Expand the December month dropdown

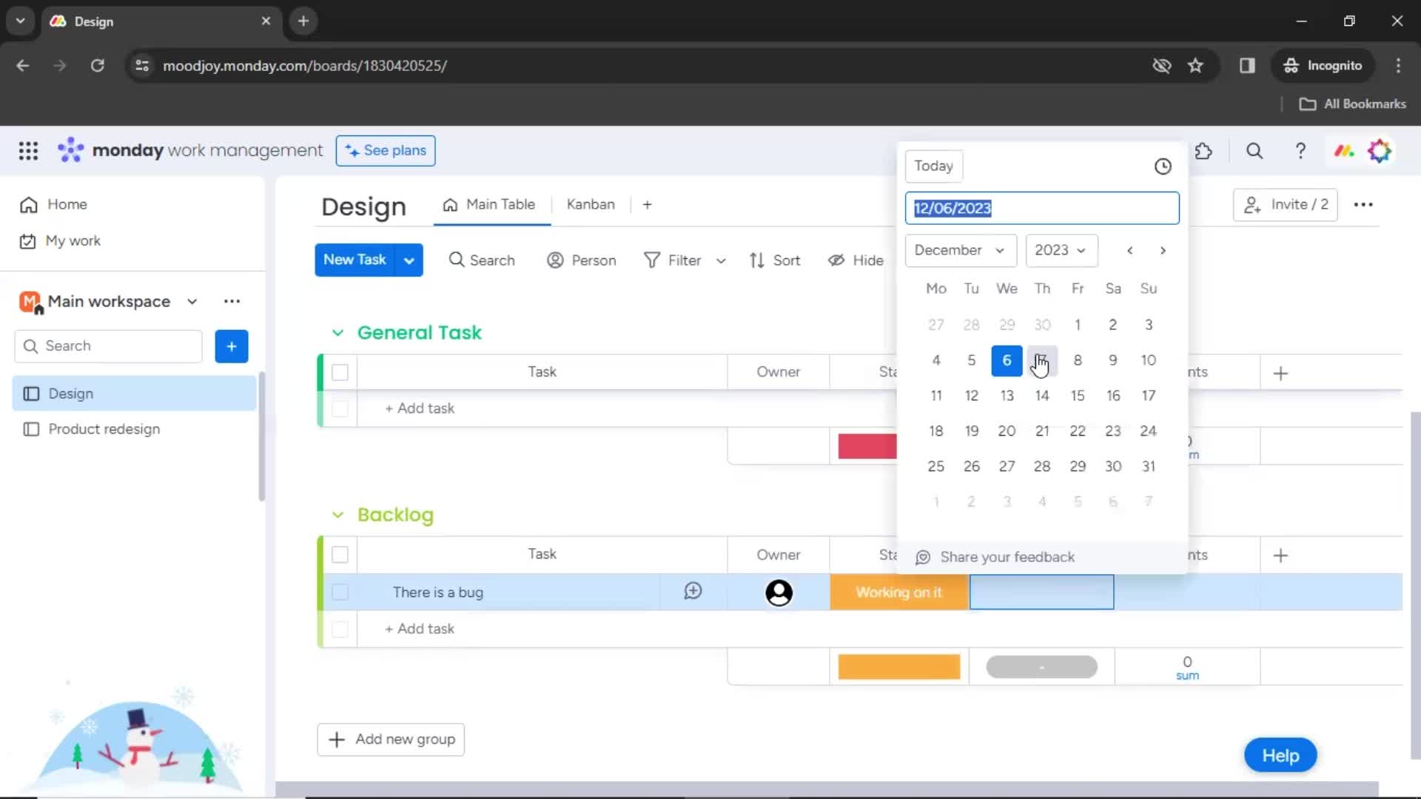click(958, 250)
